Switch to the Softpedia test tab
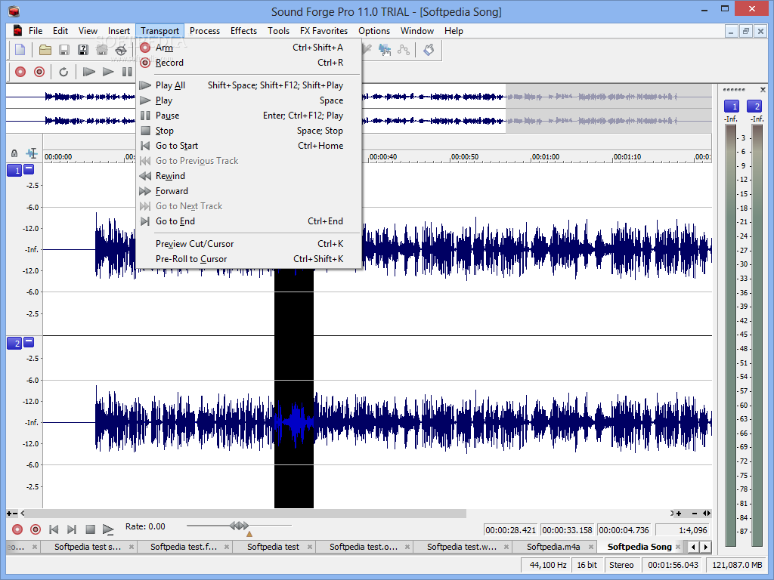 point(274,547)
